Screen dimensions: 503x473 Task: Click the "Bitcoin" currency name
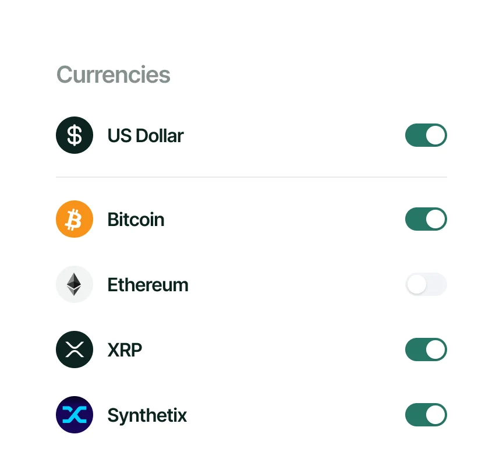point(136,220)
